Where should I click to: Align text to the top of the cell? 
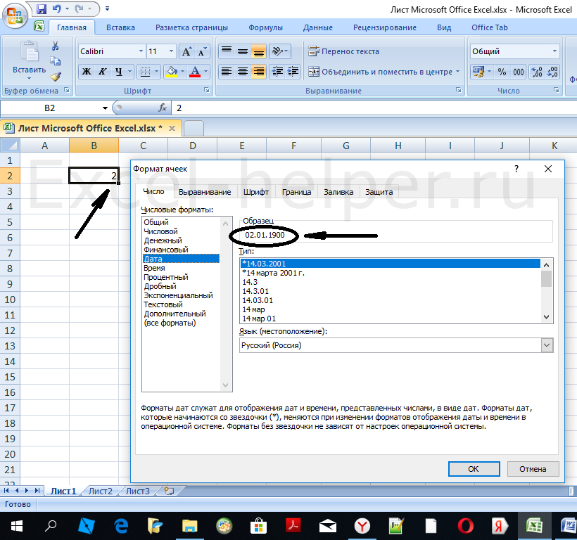227,51
